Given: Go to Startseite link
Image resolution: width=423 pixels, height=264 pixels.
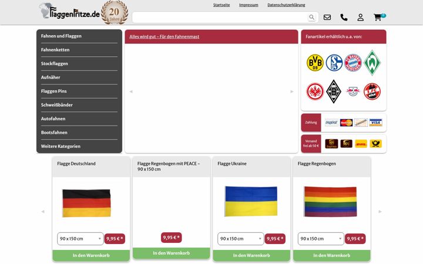Looking at the screenshot, I should 221,5.
